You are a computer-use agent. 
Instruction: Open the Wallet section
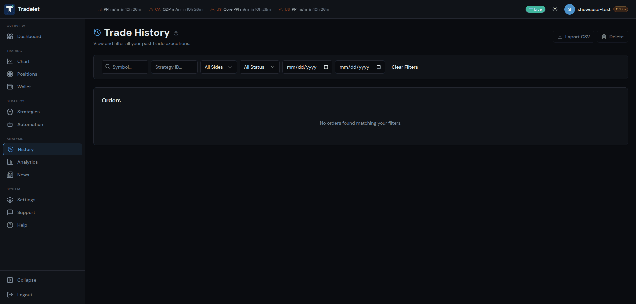(x=24, y=87)
